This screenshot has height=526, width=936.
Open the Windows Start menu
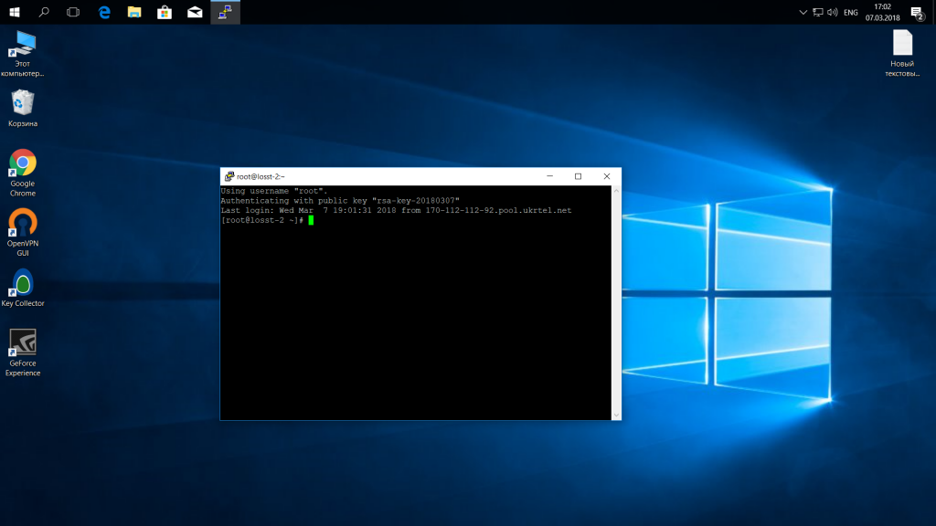[x=15, y=12]
